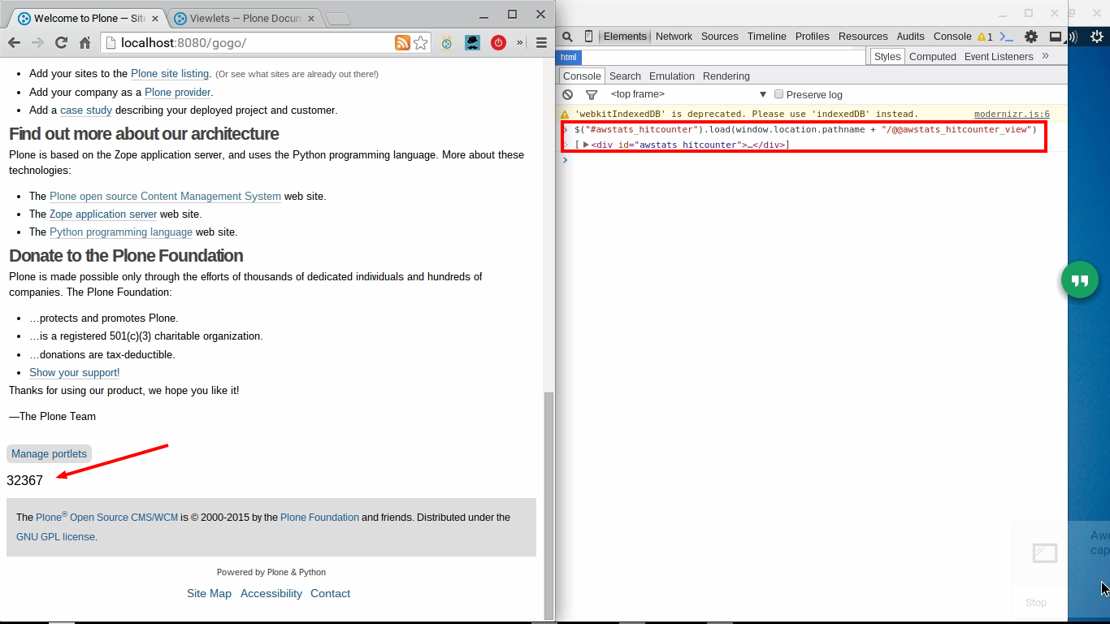
Task: Click the yellow warning icon on deprecation message
Action: click(565, 115)
